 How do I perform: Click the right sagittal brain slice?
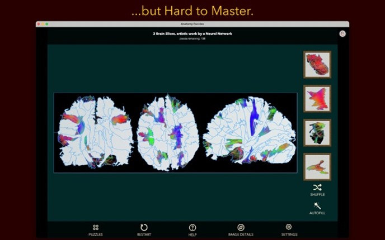click(249, 132)
